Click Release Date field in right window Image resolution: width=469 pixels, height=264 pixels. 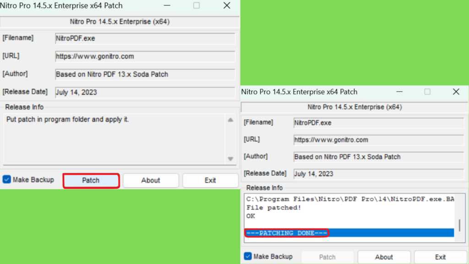coord(379,174)
